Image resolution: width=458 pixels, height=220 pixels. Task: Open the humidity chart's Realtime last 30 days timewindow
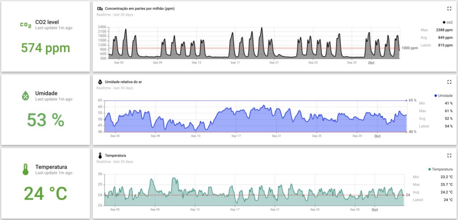coord(114,88)
